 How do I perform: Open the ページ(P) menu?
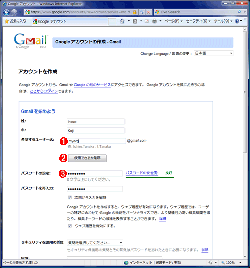(173, 21)
